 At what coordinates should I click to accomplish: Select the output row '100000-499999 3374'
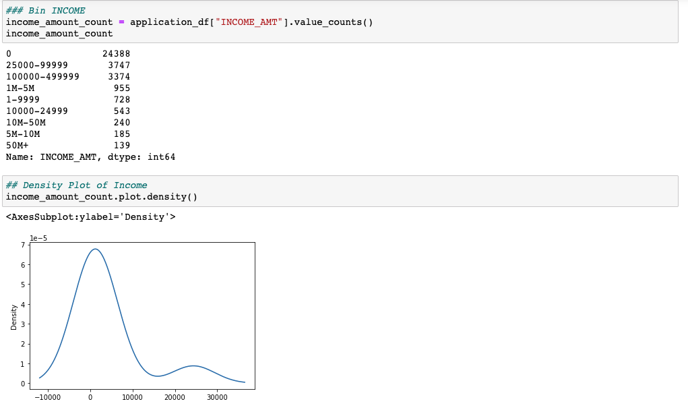tap(68, 76)
